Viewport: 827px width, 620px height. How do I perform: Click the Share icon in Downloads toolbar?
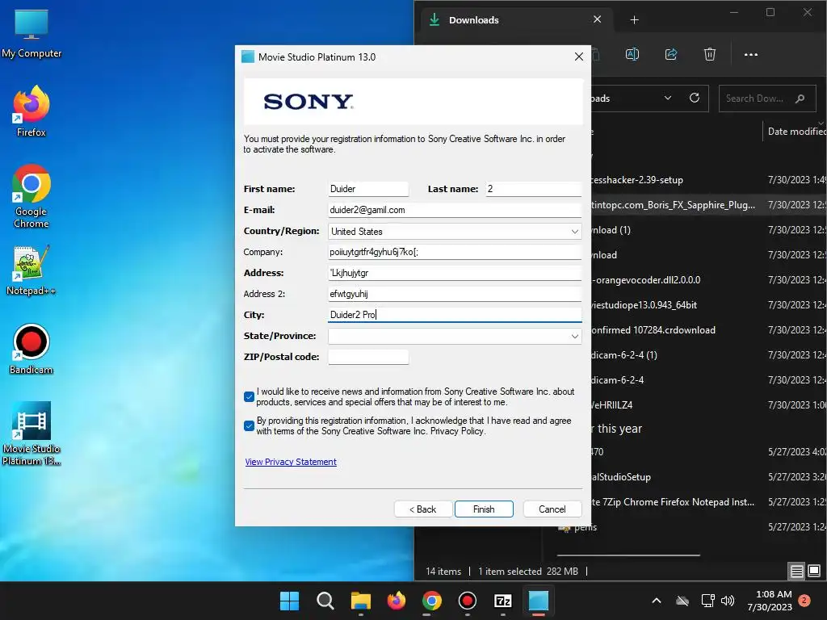click(671, 54)
